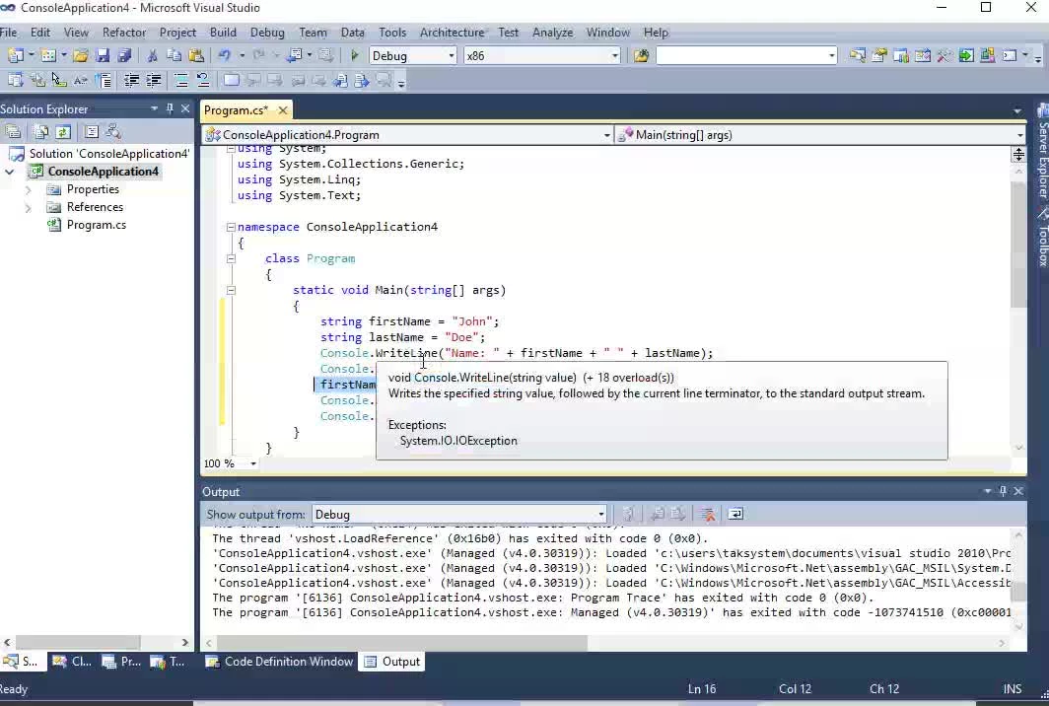Screen dimensions: 1049x706
Task: Click the Navigate Backward toolbar icon
Action: point(295,55)
